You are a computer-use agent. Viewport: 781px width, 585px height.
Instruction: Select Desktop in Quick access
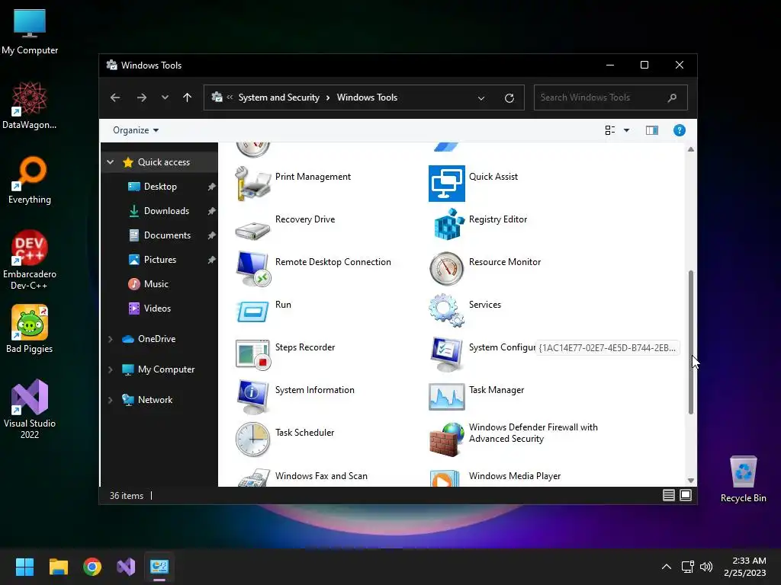159,187
